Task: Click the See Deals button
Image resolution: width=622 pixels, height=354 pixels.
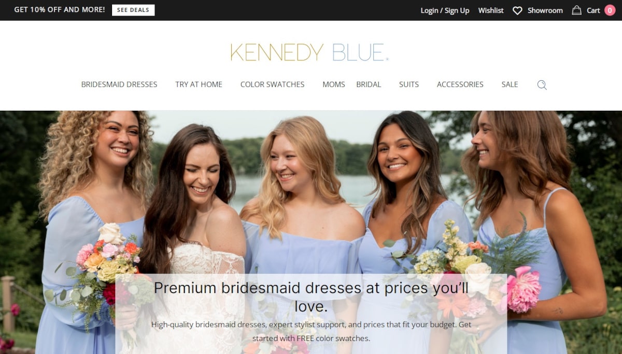Action: [x=133, y=10]
